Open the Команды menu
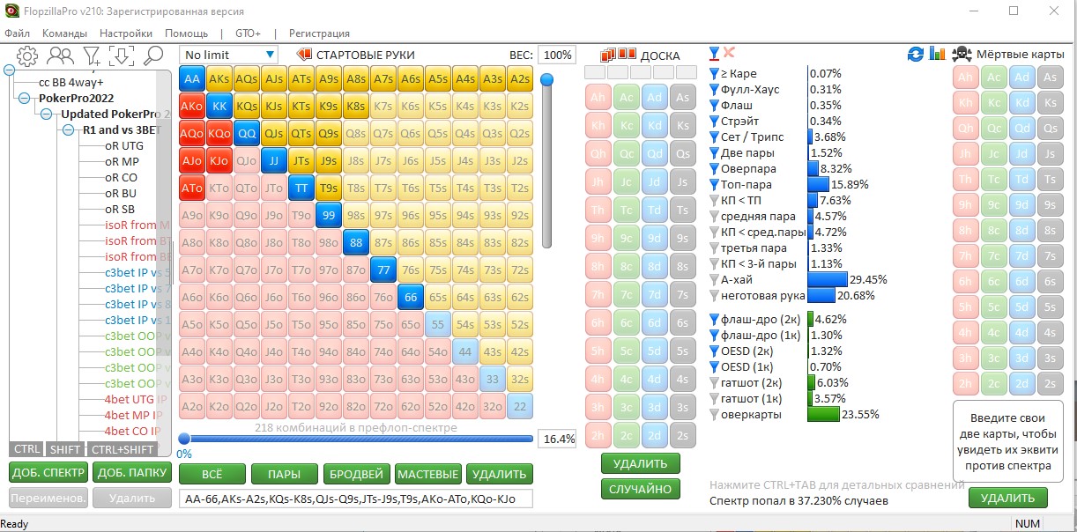This screenshot has height=532, width=1077. coord(64,33)
